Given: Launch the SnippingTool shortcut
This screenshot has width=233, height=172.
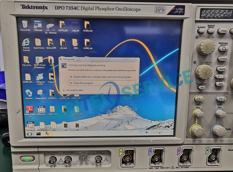Looking at the screenshot, I should [41, 94].
